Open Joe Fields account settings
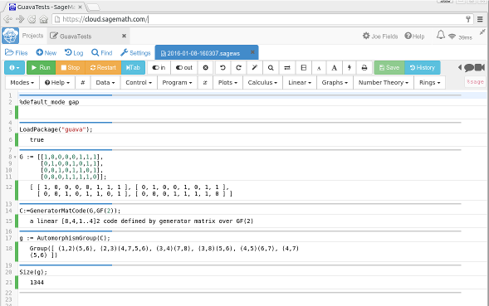 tap(380, 36)
